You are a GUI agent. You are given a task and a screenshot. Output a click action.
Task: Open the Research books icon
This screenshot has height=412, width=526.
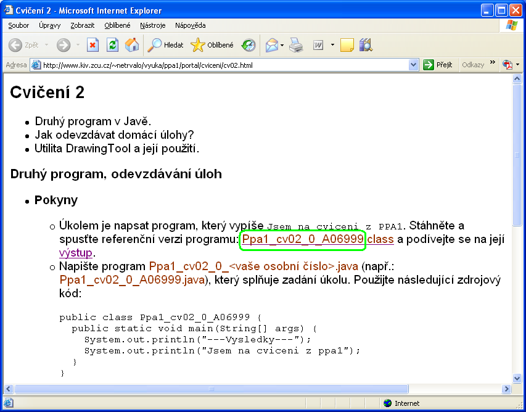coord(366,45)
